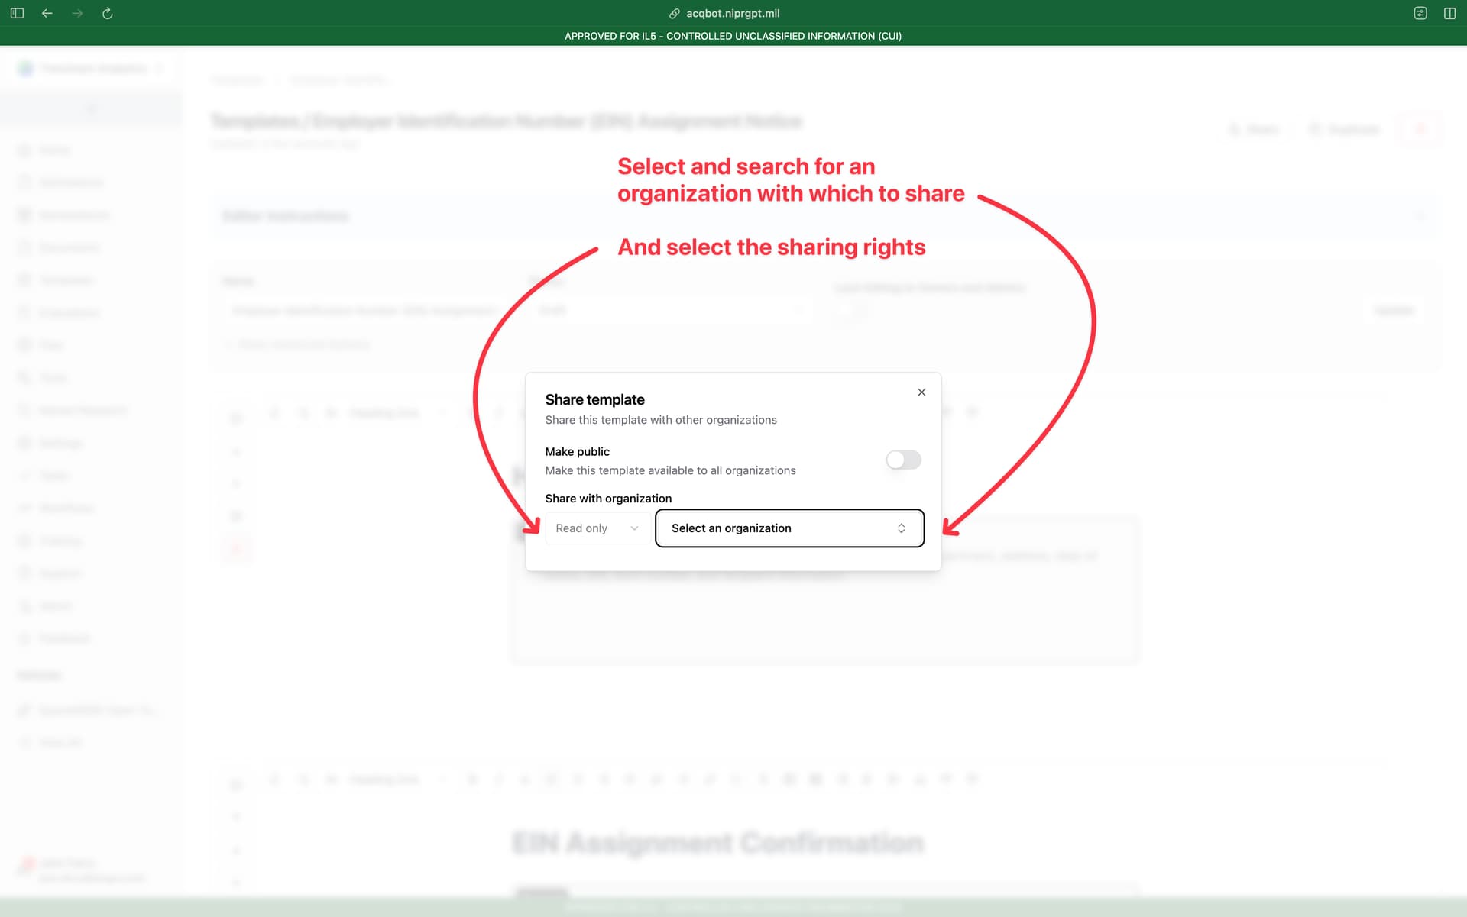Click the browser forward arrow
Image resolution: width=1467 pixels, height=917 pixels.
pyautogui.click(x=77, y=13)
